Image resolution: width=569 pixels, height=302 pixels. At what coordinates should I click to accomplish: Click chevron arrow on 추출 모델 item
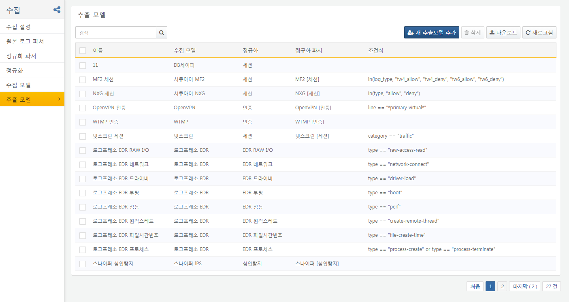coord(59,99)
